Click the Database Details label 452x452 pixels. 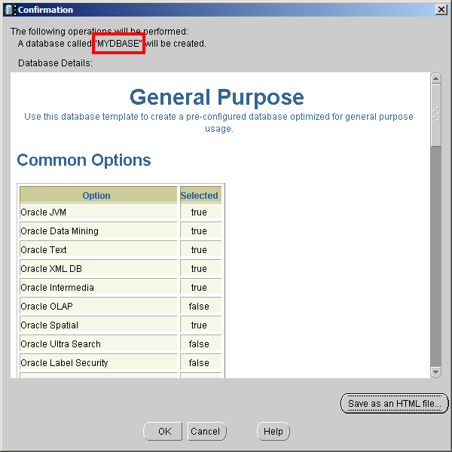tap(55, 63)
